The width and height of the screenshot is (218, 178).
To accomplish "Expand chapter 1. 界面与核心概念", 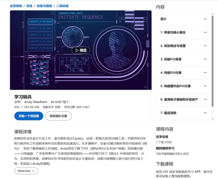I will (x=183, y=33).
